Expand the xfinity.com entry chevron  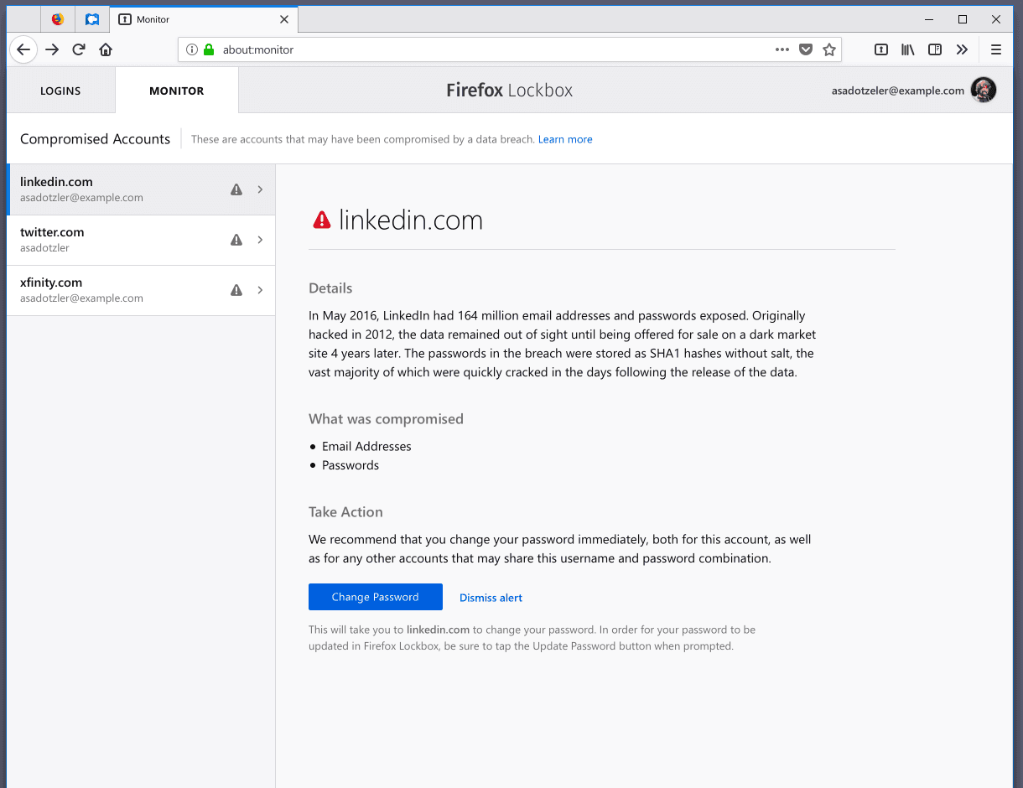tap(260, 290)
